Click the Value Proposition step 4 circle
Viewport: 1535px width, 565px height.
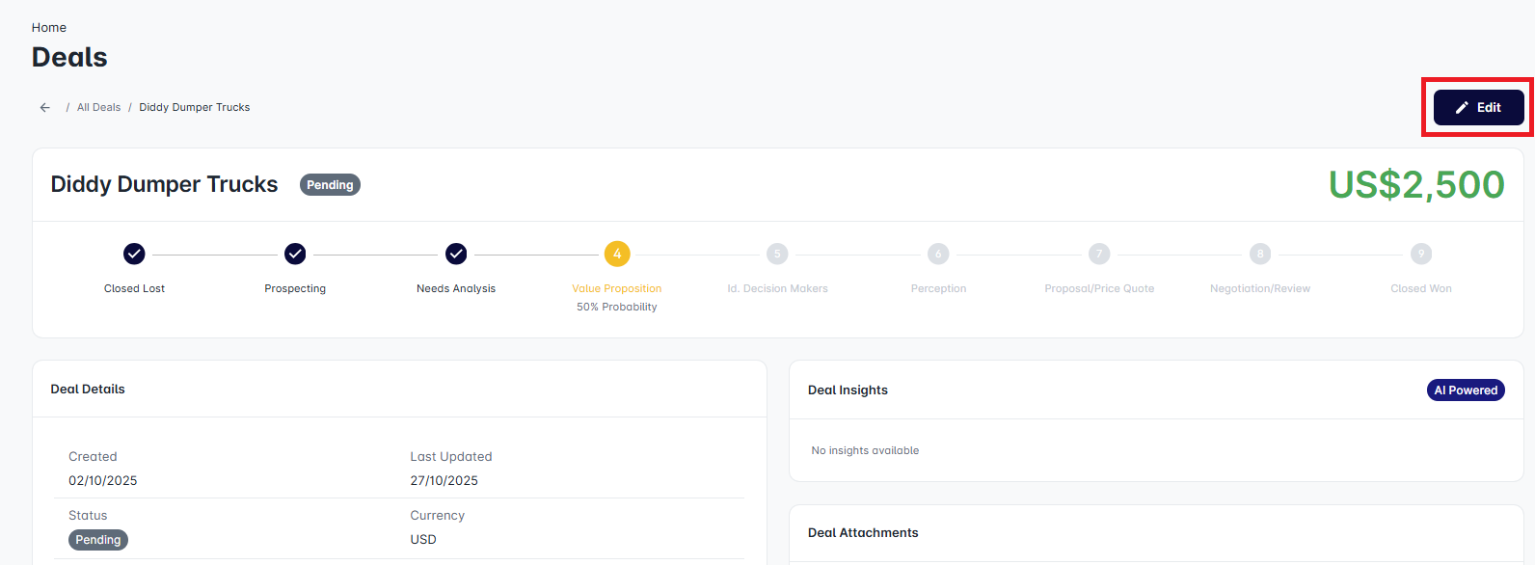pos(617,254)
